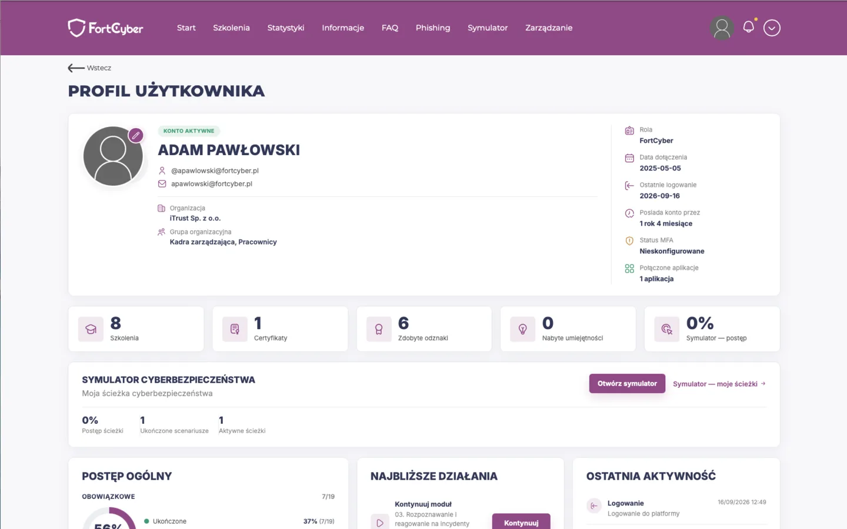Click the large profile avatar picture

point(113,156)
